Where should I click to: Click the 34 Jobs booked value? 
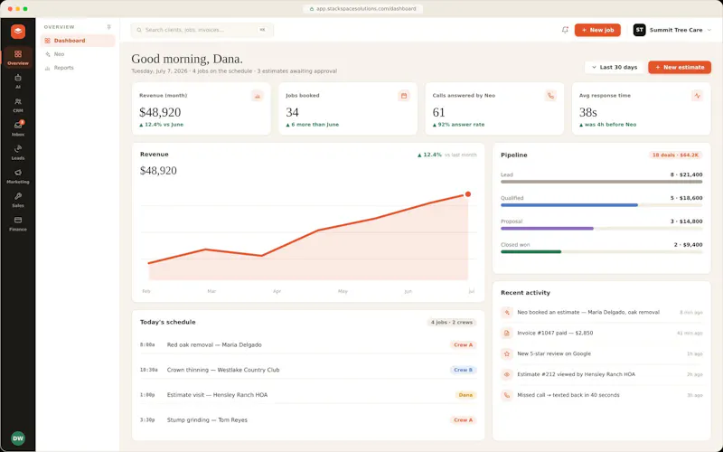click(292, 112)
